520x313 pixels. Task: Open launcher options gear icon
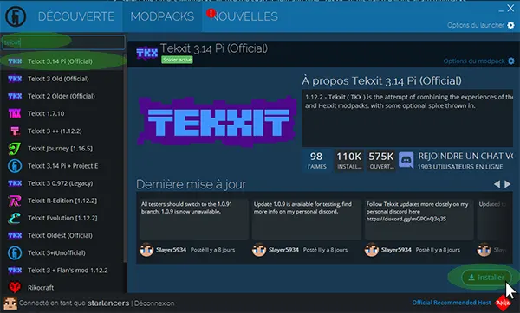tap(511, 25)
